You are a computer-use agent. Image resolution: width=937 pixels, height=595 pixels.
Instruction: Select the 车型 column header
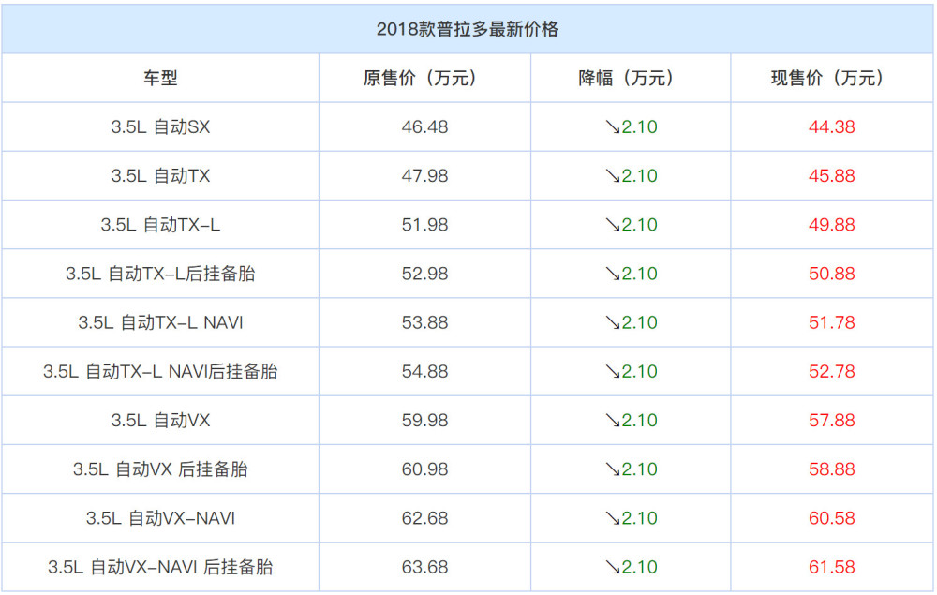(160, 78)
